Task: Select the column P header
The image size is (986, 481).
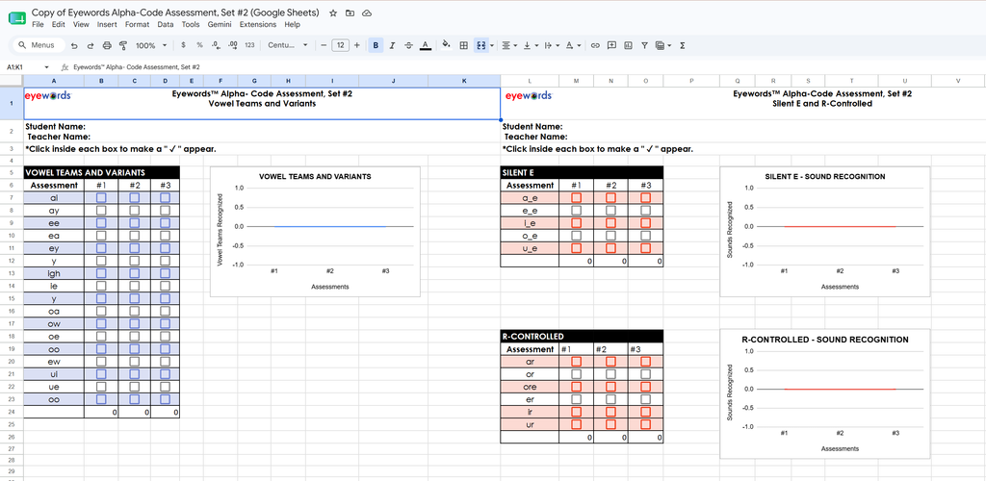Action: 691,81
